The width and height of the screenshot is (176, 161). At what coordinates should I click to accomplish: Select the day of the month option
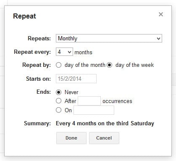point(58,65)
